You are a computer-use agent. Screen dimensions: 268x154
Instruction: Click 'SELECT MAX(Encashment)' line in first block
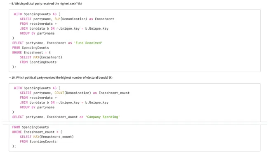click(41, 57)
